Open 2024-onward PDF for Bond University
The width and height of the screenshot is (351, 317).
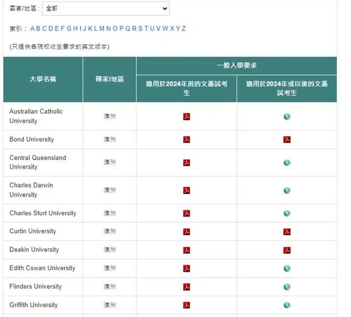coord(287,139)
